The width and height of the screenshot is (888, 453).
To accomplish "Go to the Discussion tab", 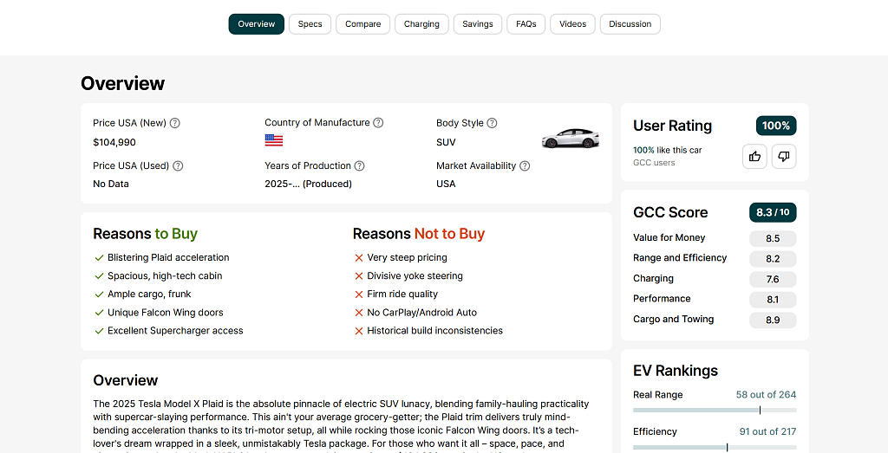I will (630, 23).
